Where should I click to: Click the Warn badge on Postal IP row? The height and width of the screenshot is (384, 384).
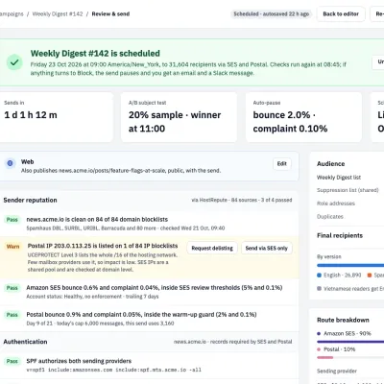(12, 247)
